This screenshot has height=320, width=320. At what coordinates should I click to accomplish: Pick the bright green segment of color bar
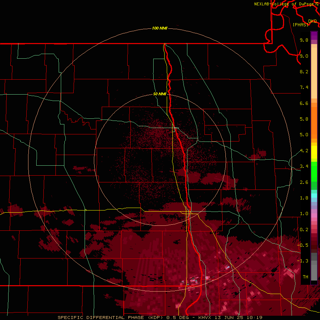coord(314,172)
